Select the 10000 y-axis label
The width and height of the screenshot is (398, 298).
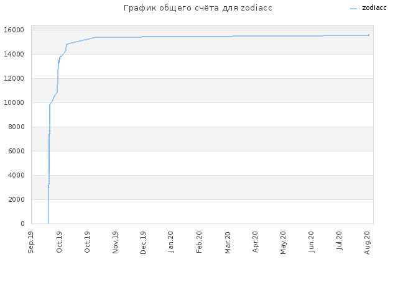click(x=14, y=102)
